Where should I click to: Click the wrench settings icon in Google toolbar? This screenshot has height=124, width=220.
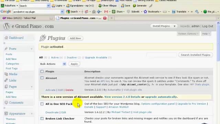197,12
